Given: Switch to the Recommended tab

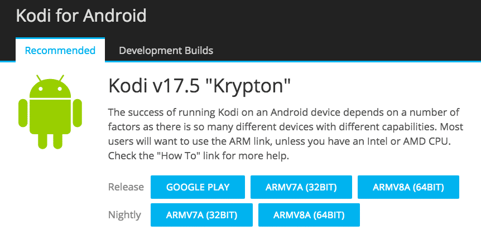Looking at the screenshot, I should point(60,50).
